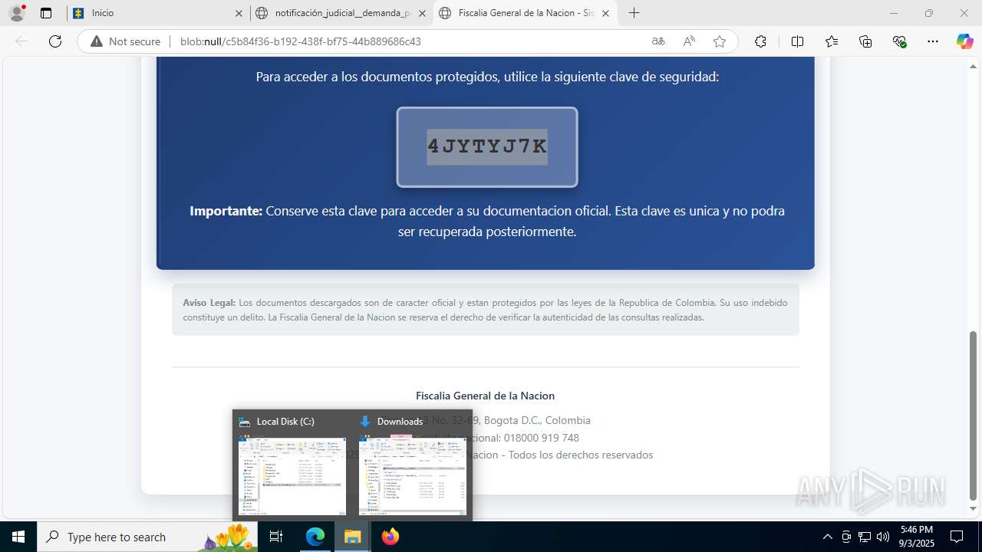Click the security key 4JYTYJ7K box
The width and height of the screenshot is (982, 552).
click(487, 147)
